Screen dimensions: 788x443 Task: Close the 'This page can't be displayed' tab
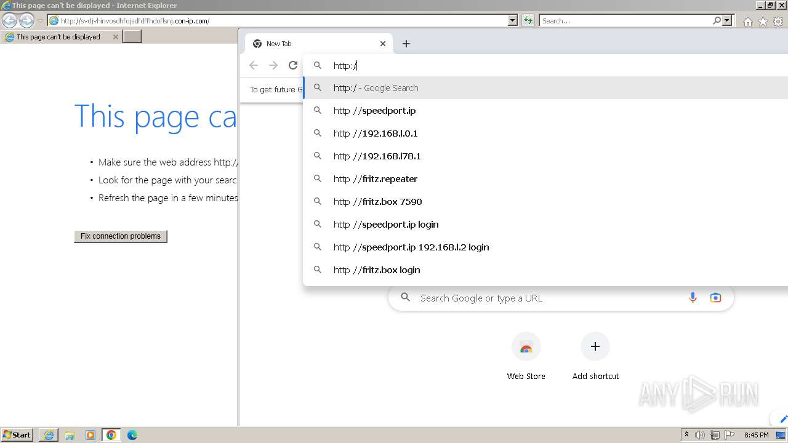[x=115, y=37]
